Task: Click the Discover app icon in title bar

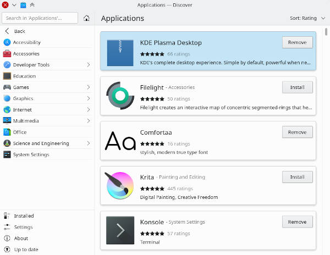Action: pyautogui.click(x=23, y=5)
